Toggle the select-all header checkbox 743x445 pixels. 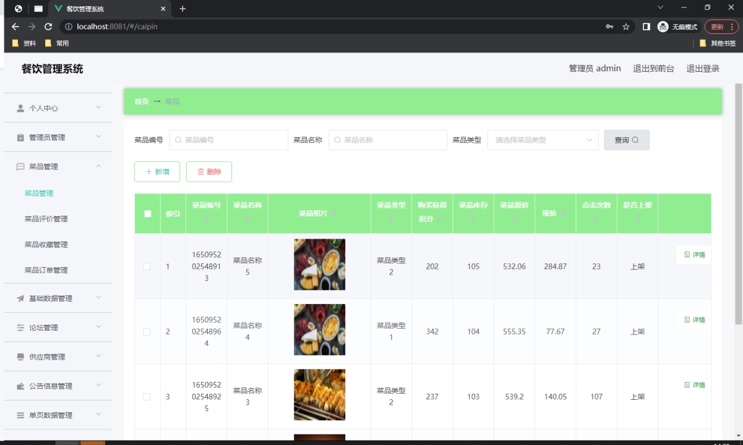(147, 214)
